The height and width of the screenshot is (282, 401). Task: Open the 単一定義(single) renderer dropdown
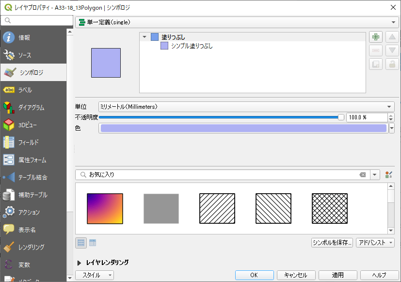coord(237,22)
